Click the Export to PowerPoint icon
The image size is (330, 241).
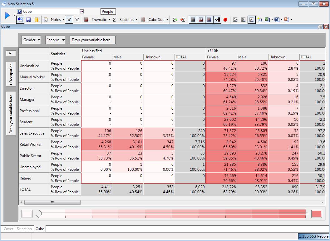tap(286, 20)
